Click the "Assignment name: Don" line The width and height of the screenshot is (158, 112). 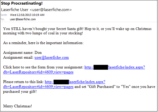pos(22,53)
